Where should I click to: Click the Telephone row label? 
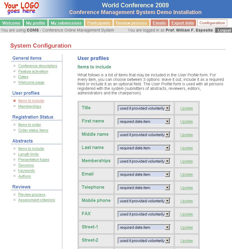pos(93,187)
